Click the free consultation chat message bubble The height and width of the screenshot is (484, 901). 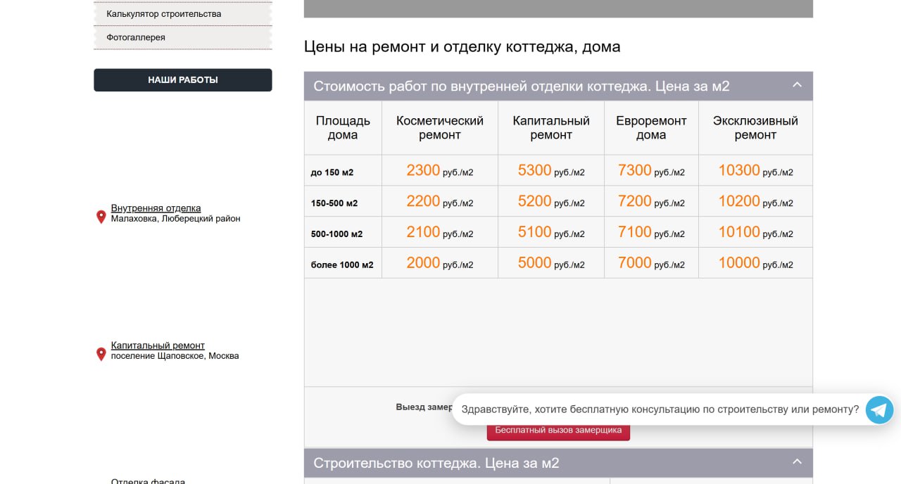pos(660,409)
